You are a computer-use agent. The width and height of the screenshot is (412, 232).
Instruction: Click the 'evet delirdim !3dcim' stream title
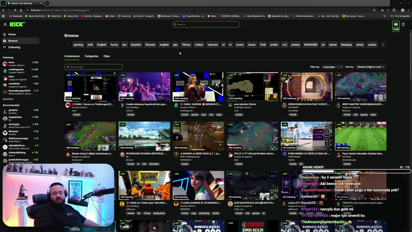pyautogui.click(x=245, y=104)
